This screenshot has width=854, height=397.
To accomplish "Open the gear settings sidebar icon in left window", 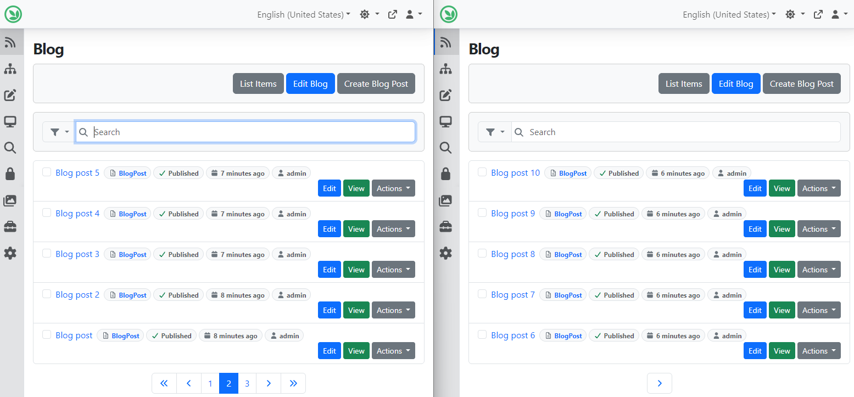I will point(10,253).
